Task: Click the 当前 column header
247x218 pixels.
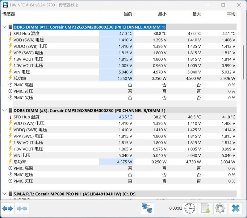Action: pos(128,14)
